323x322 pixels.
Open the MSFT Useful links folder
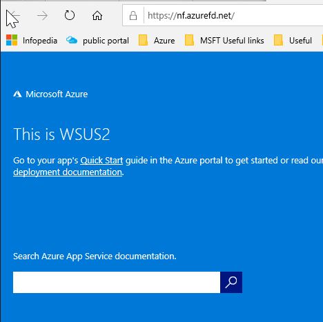point(224,41)
